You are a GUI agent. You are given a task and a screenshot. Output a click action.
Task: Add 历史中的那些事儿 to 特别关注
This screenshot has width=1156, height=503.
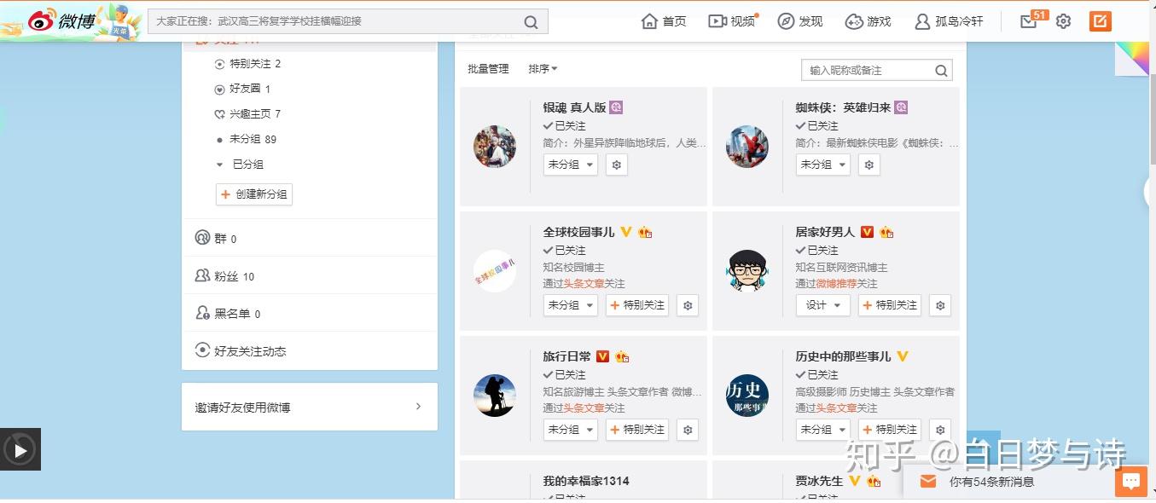[x=890, y=430]
